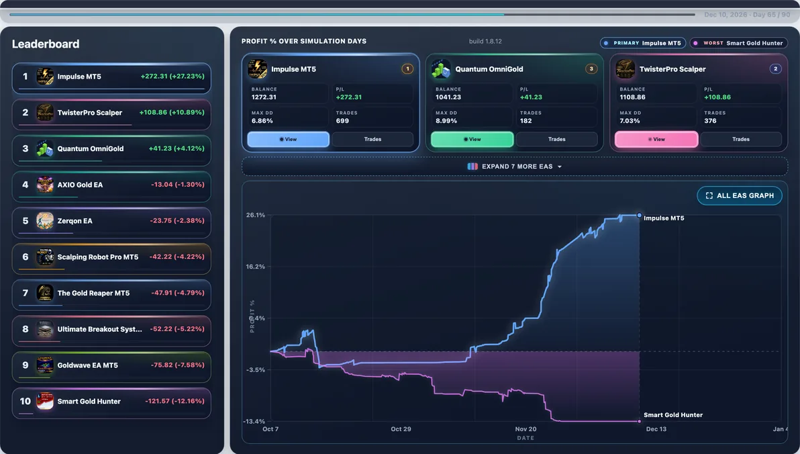
Task: Click the Impulse MT5 card logo icon
Action: point(257,69)
